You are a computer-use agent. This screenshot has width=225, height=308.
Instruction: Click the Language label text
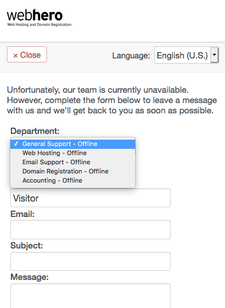(131, 56)
